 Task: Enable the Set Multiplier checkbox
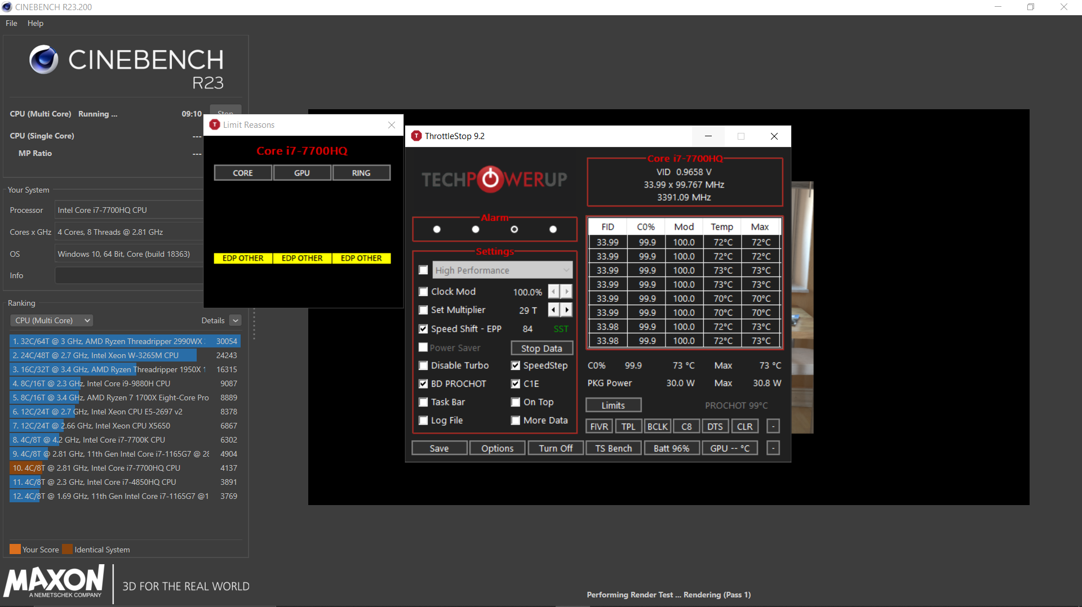click(423, 310)
